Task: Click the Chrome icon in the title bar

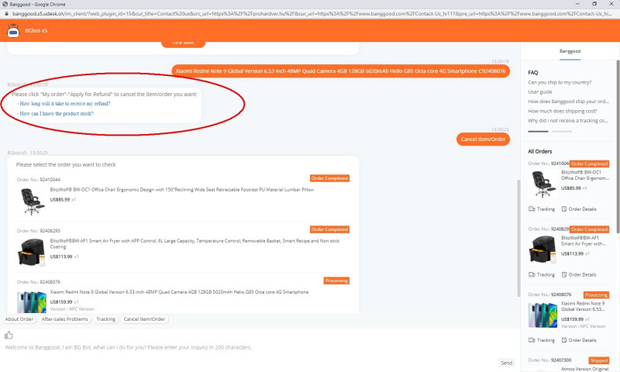Action: click(5, 4)
